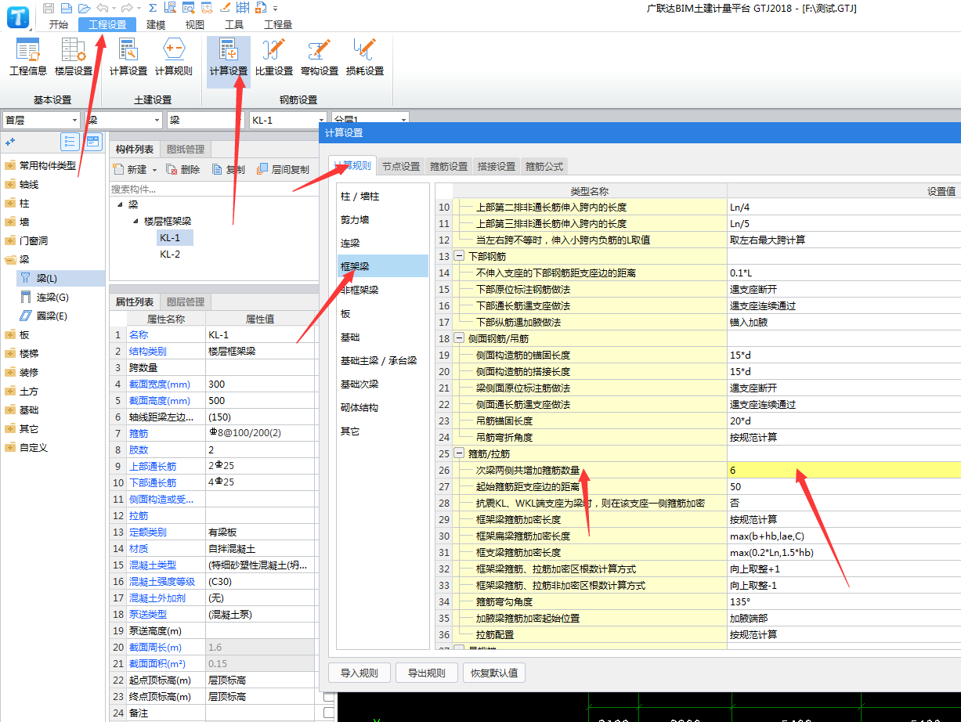The width and height of the screenshot is (961, 722).
Task: Collapse the 箍筋/拉筋 section
Action: [x=459, y=453]
